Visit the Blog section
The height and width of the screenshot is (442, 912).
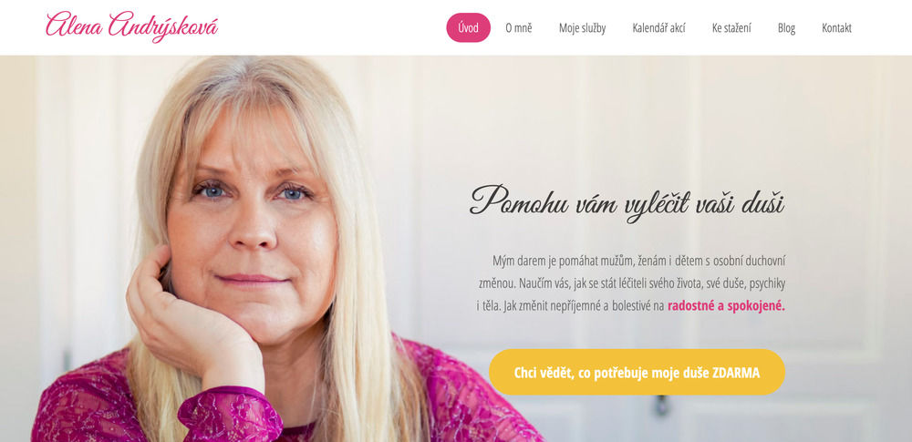[x=786, y=28]
